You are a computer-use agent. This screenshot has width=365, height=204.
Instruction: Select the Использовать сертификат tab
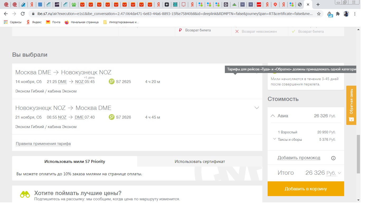(x=200, y=162)
